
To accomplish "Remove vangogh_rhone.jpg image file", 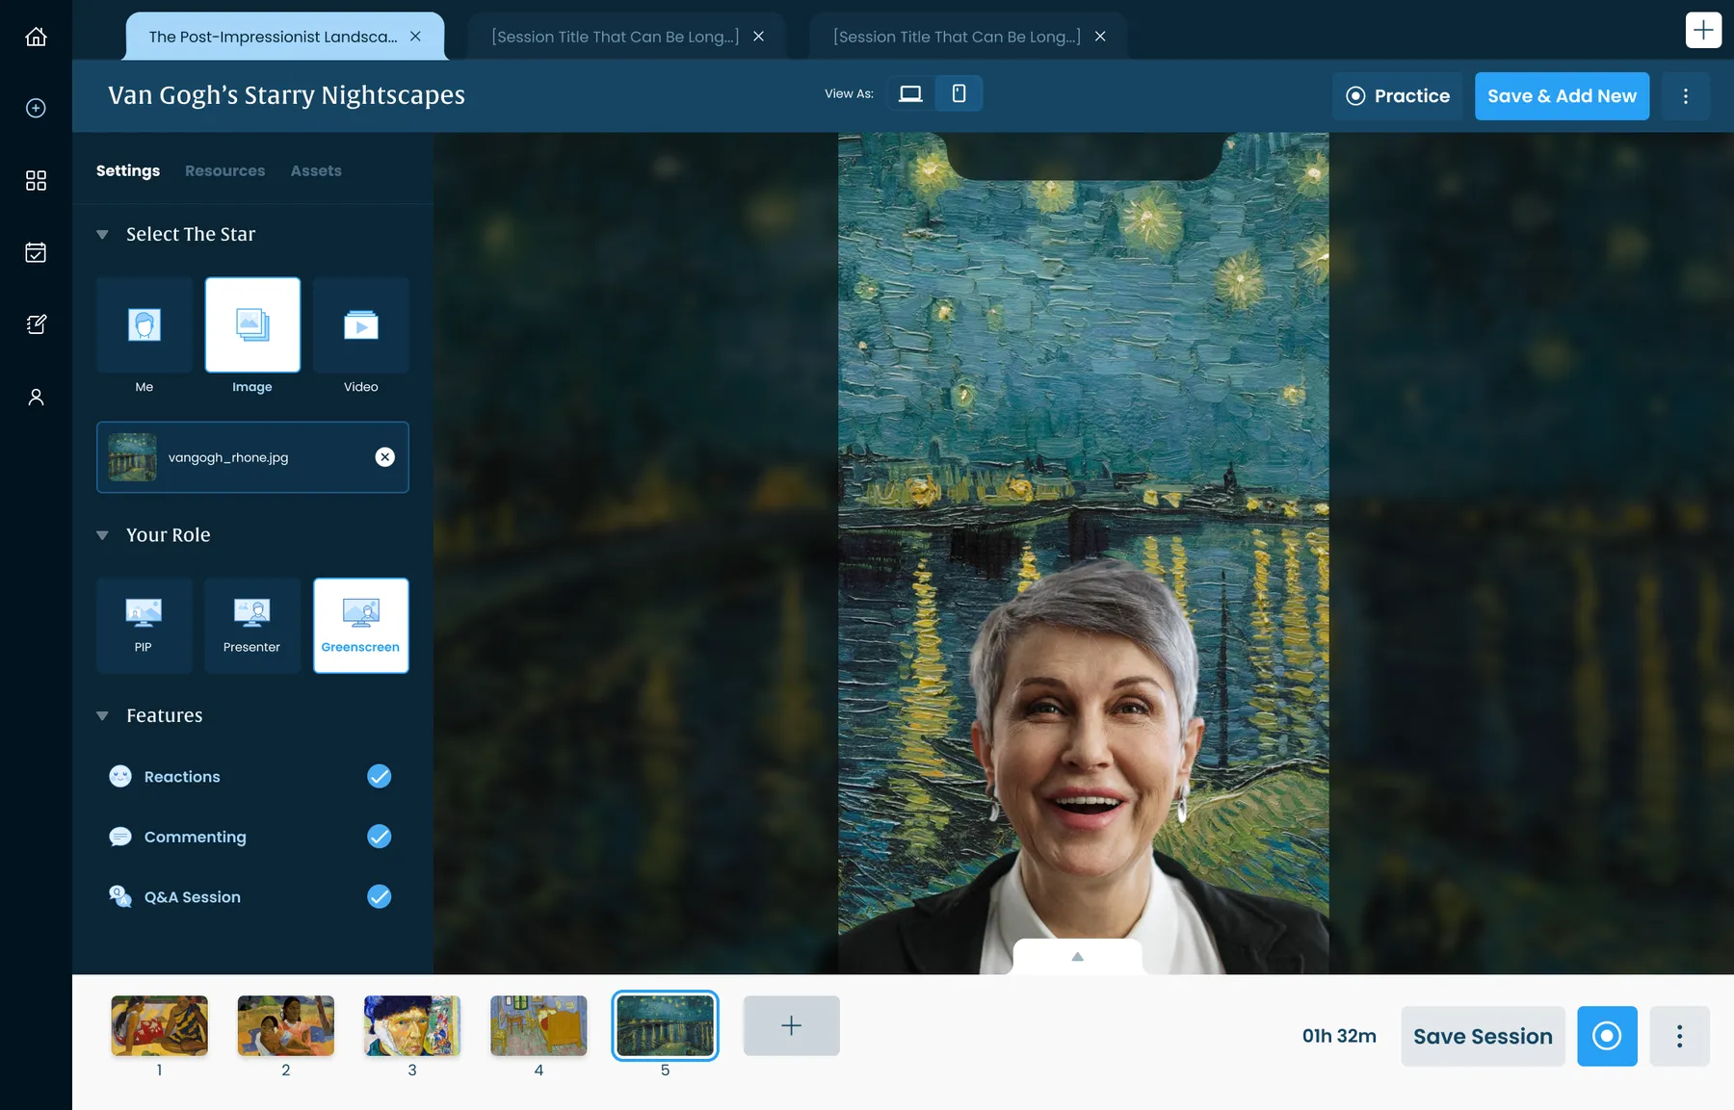I will click(x=384, y=457).
